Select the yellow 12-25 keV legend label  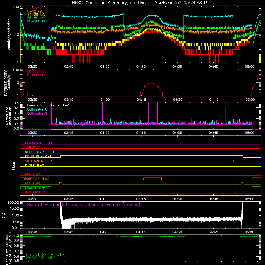coord(36,15)
